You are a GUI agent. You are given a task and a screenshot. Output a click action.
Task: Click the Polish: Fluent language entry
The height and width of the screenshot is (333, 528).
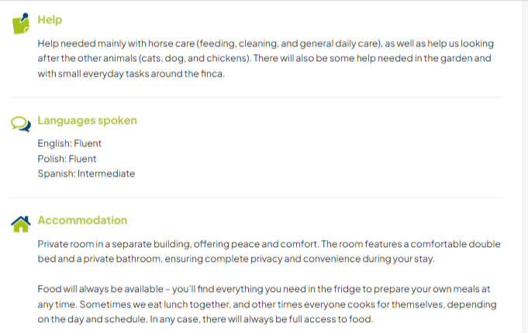click(67, 159)
